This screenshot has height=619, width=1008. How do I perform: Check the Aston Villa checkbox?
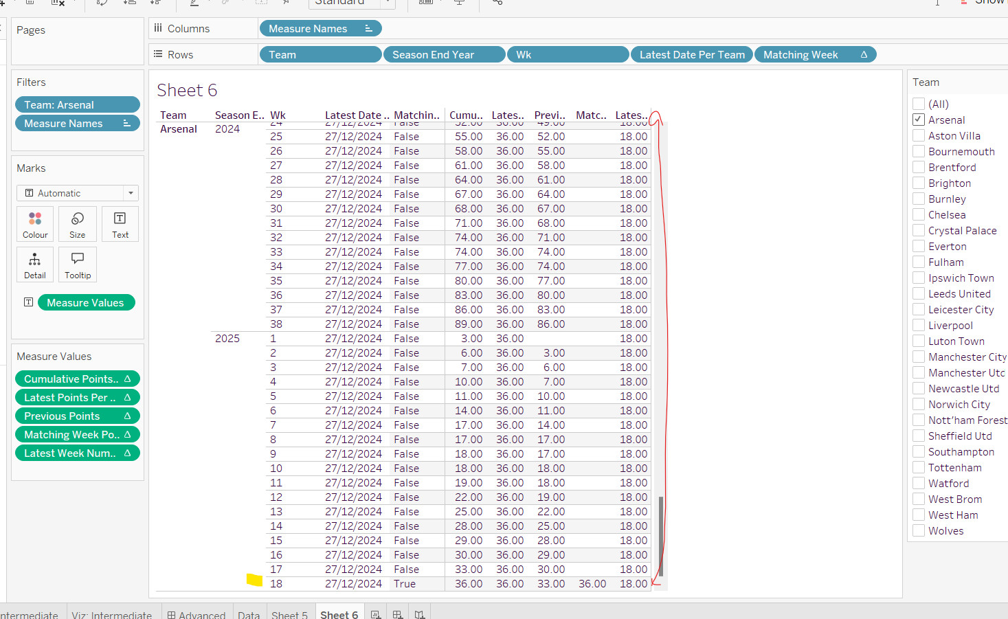pos(919,135)
